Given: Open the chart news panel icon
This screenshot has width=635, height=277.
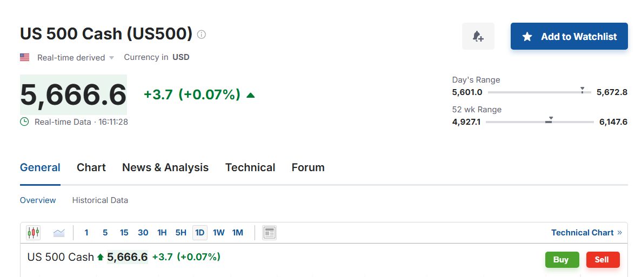Looking at the screenshot, I should [269, 233].
